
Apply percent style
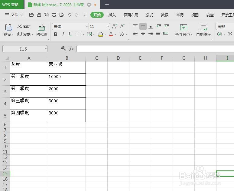pyautogui.click(x=230, y=34)
